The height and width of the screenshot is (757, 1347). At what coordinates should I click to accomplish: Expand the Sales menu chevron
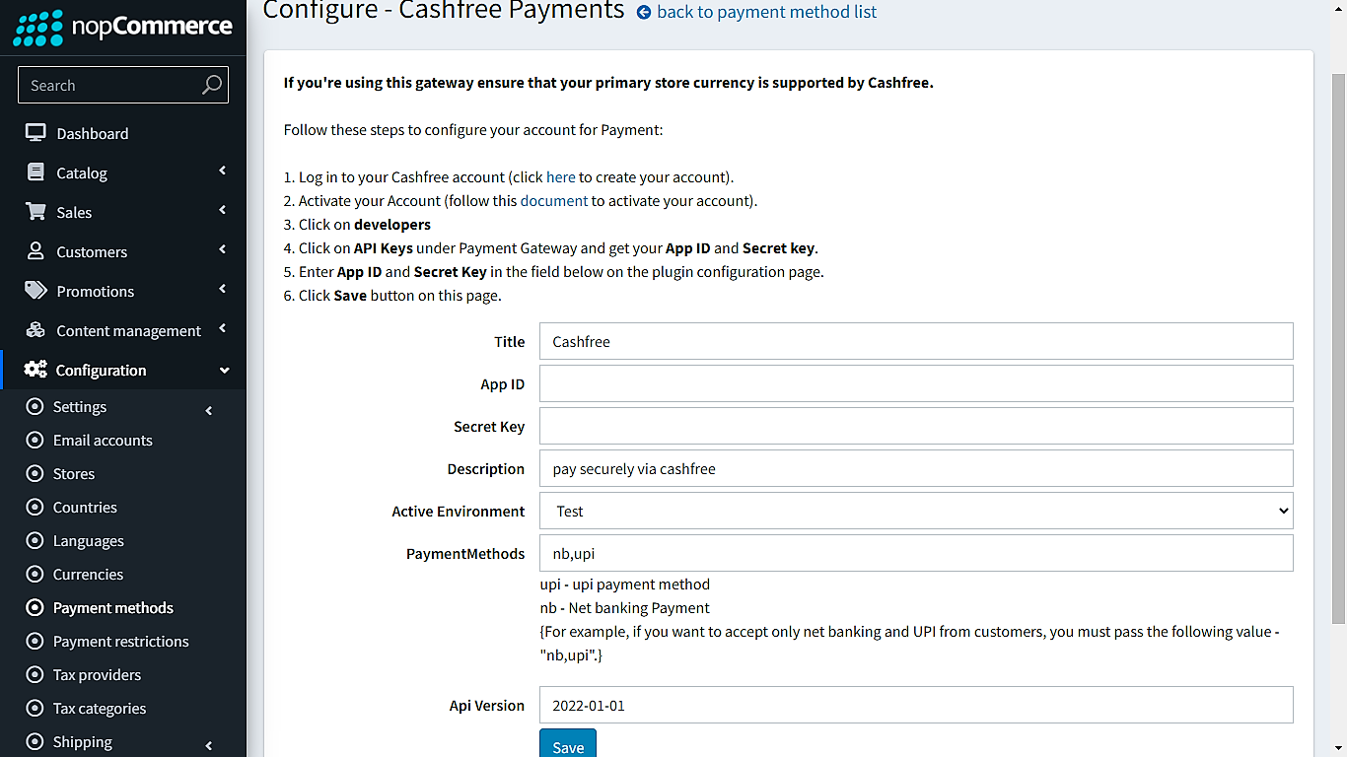point(223,210)
